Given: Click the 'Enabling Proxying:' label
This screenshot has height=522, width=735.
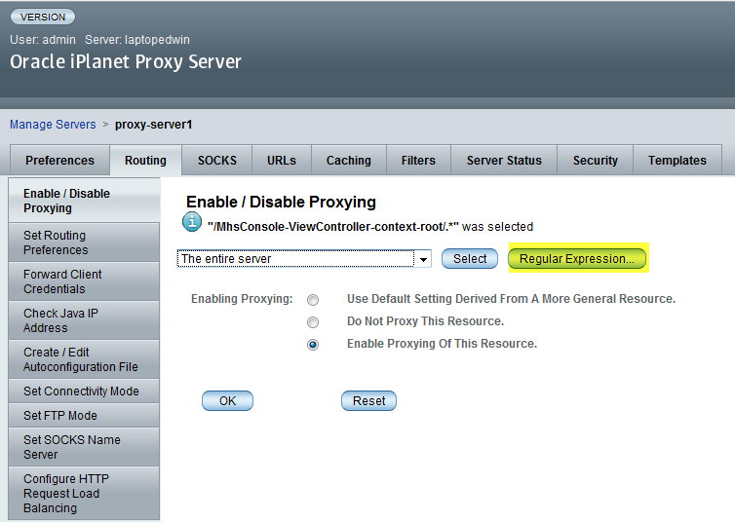Looking at the screenshot, I should pyautogui.click(x=242, y=299).
